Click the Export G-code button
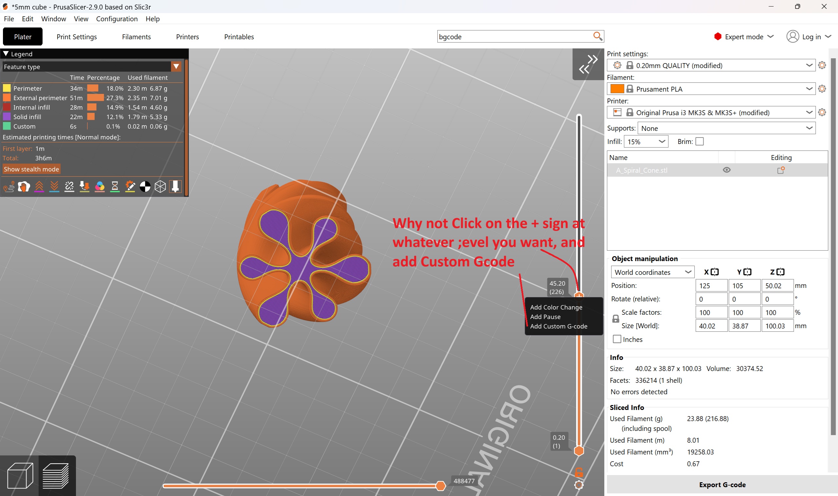Viewport: 838px width, 496px height. 722,484
